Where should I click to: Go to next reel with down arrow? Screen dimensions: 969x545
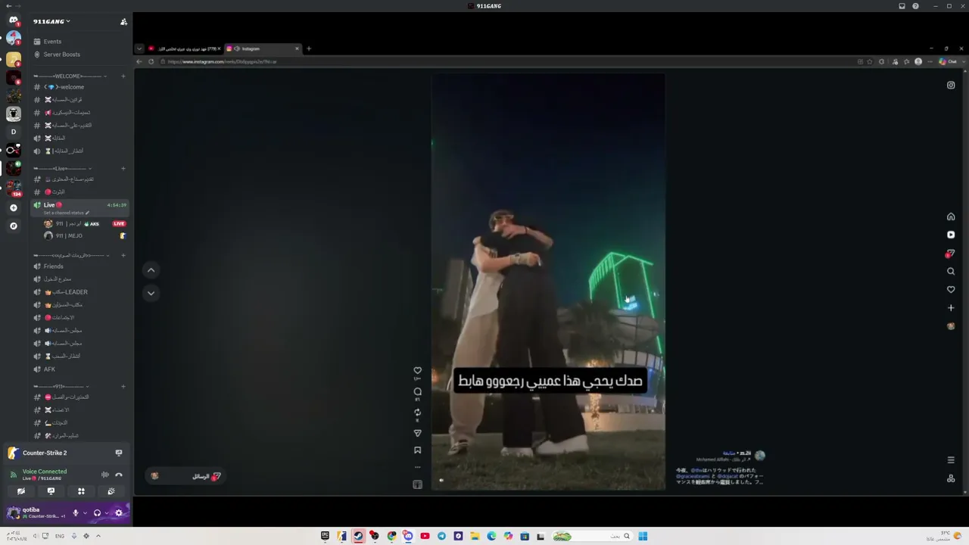click(x=151, y=293)
